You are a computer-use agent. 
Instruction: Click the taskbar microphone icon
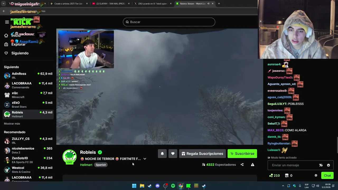tap(300, 186)
